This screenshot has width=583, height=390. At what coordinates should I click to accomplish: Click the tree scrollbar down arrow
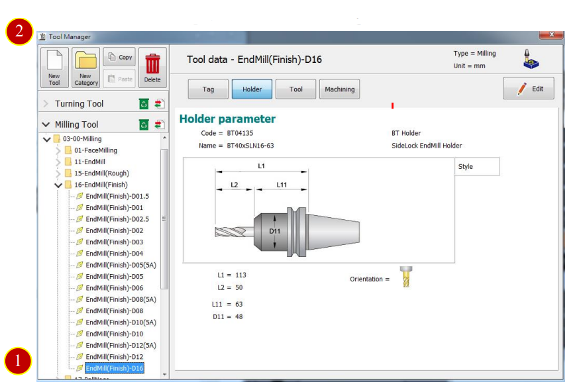(164, 374)
